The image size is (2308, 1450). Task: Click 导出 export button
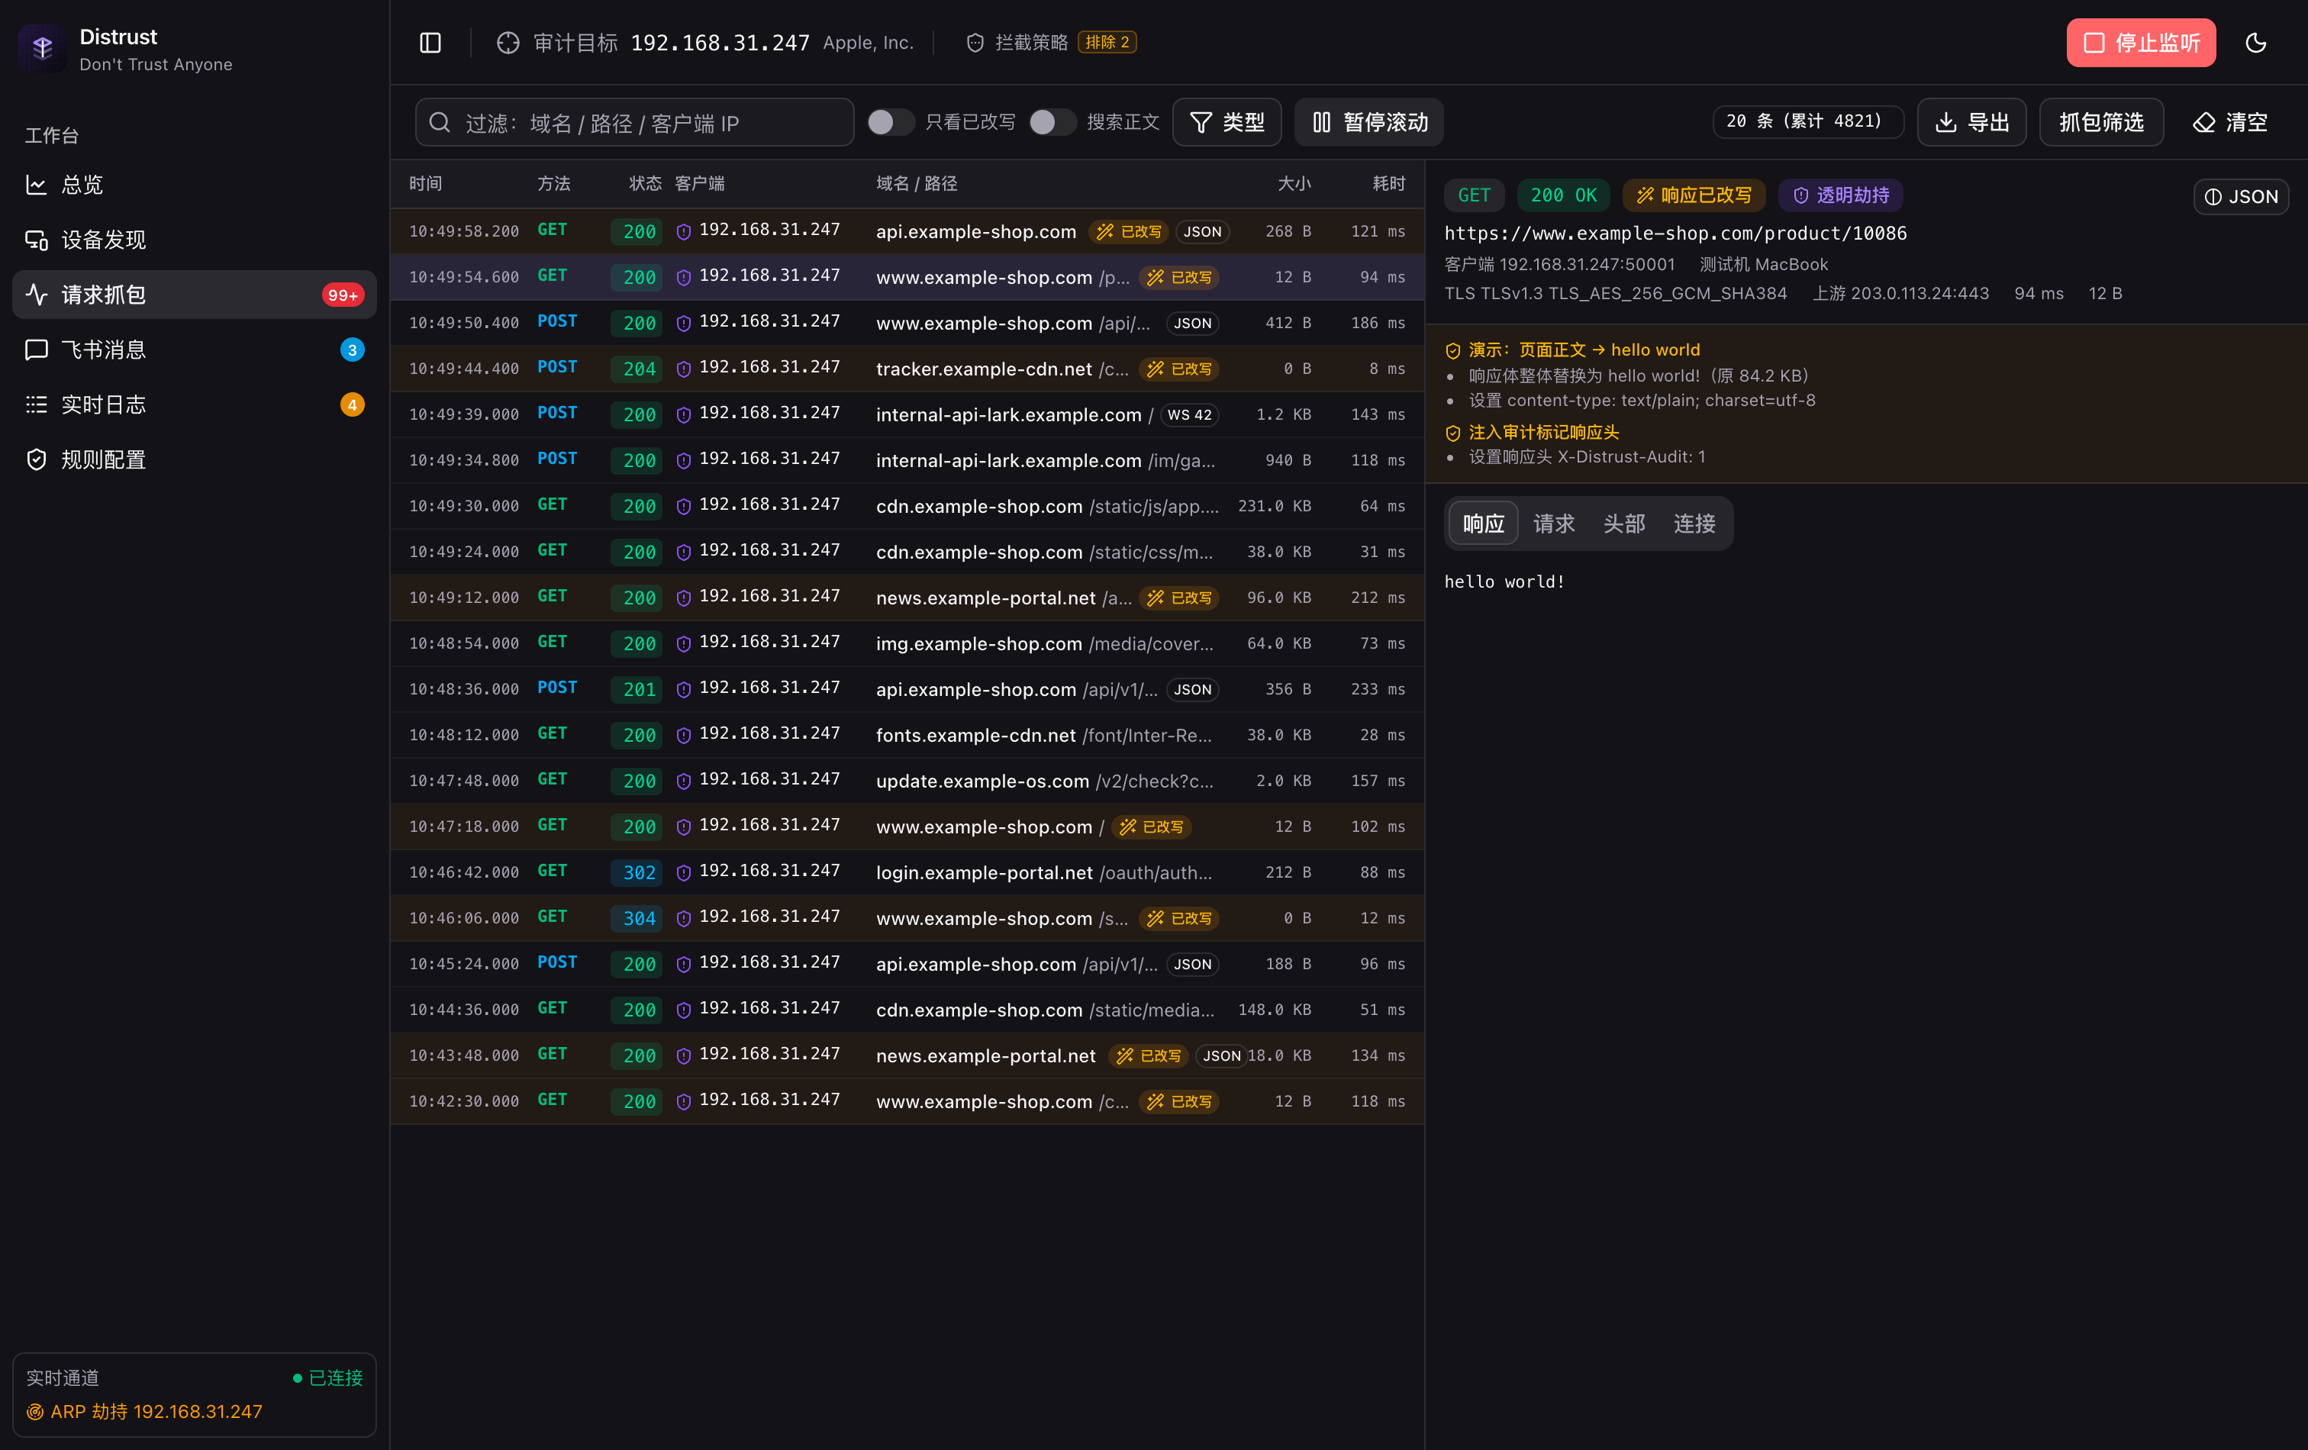[x=1971, y=121]
